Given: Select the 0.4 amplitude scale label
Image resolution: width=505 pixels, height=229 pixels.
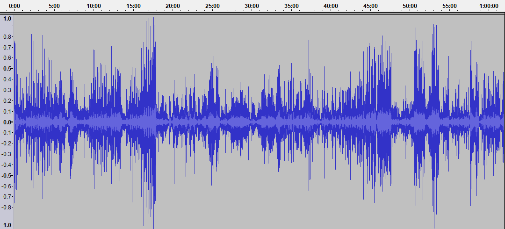Looking at the screenshot, I should point(7,79).
